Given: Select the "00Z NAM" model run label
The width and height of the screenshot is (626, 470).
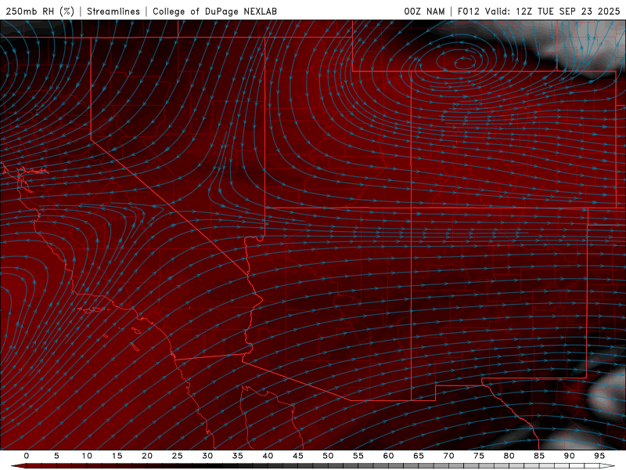Looking at the screenshot, I should [x=424, y=11].
